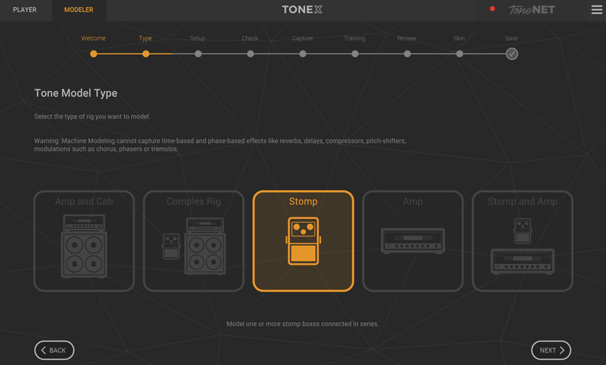
Task: Select the Stomp pedal model card
Action: 304,241
